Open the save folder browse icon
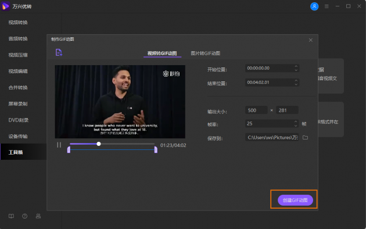Viewport: 366px width, 229px height. [x=305, y=138]
